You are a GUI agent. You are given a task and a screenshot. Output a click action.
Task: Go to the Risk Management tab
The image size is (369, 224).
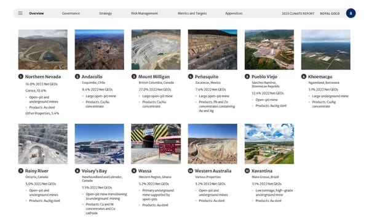(x=145, y=14)
